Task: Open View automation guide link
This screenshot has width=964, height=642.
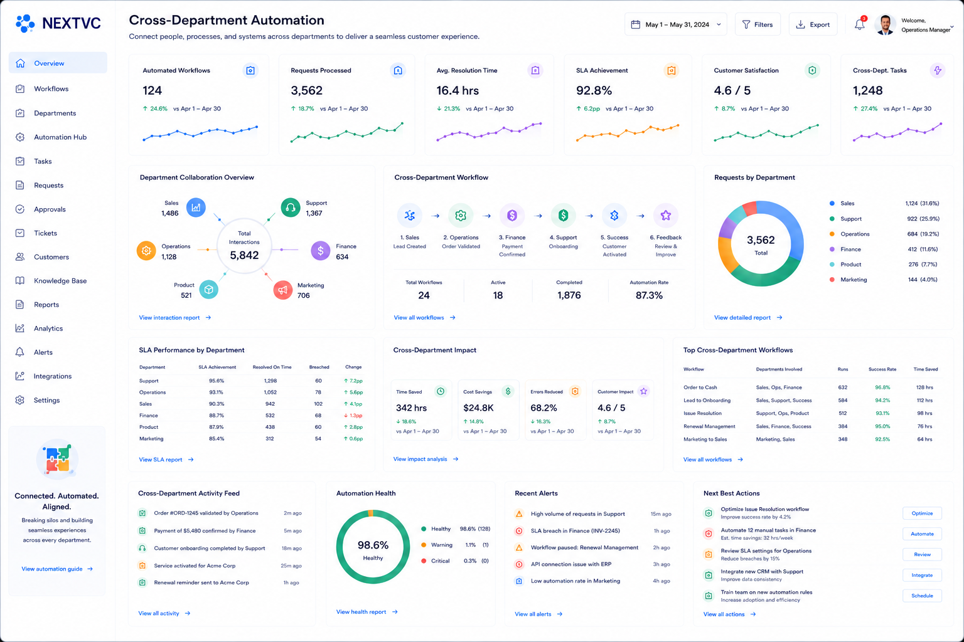Action: point(57,569)
